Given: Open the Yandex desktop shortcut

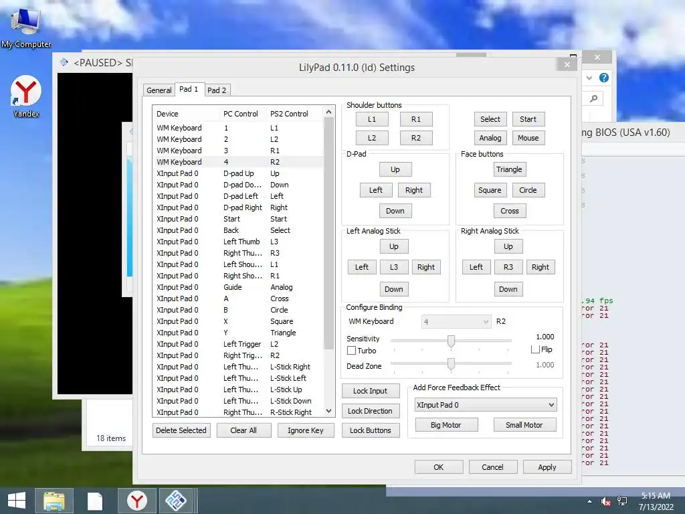Looking at the screenshot, I should [26, 96].
